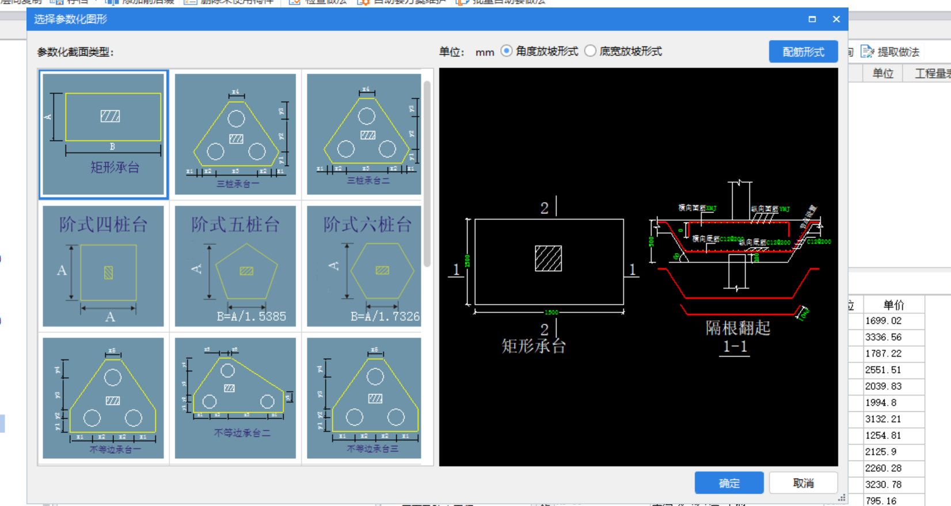Maximize the 选择参数化图形 dialog

pos(812,19)
